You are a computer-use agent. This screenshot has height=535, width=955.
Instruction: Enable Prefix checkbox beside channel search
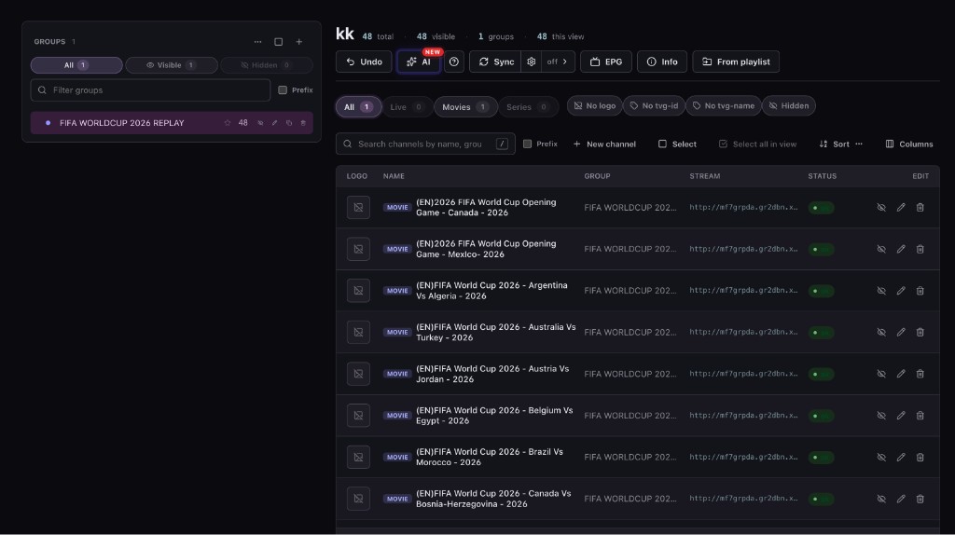click(528, 144)
